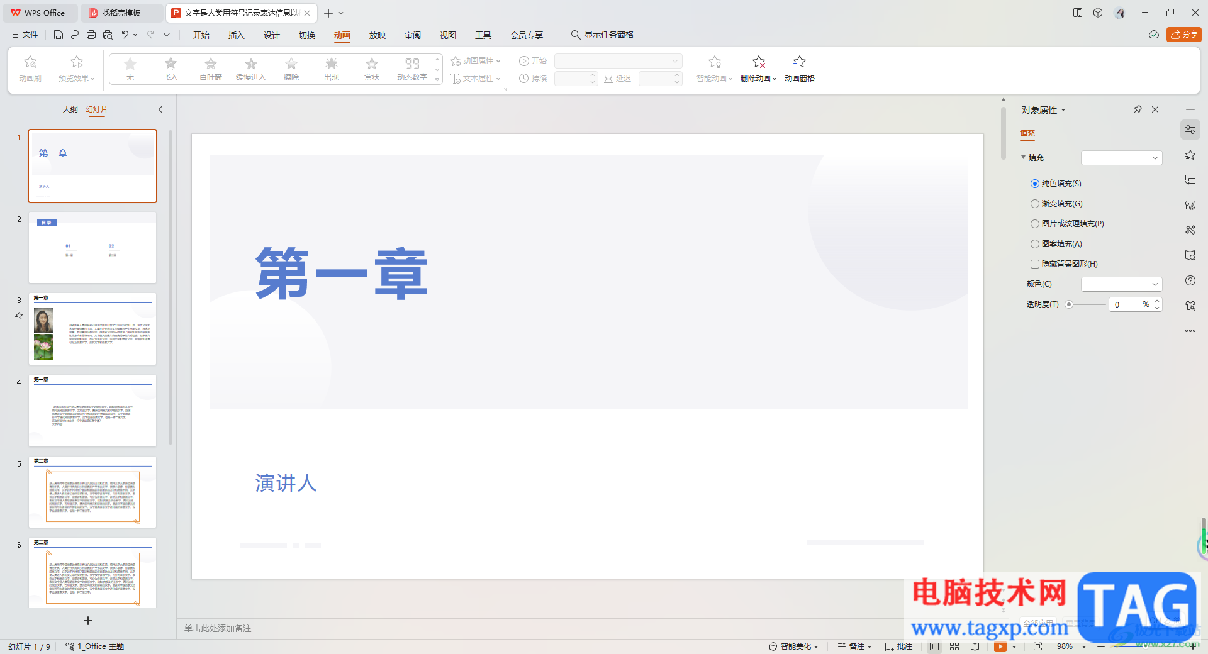Click 显示任务窗格 button

pos(602,35)
